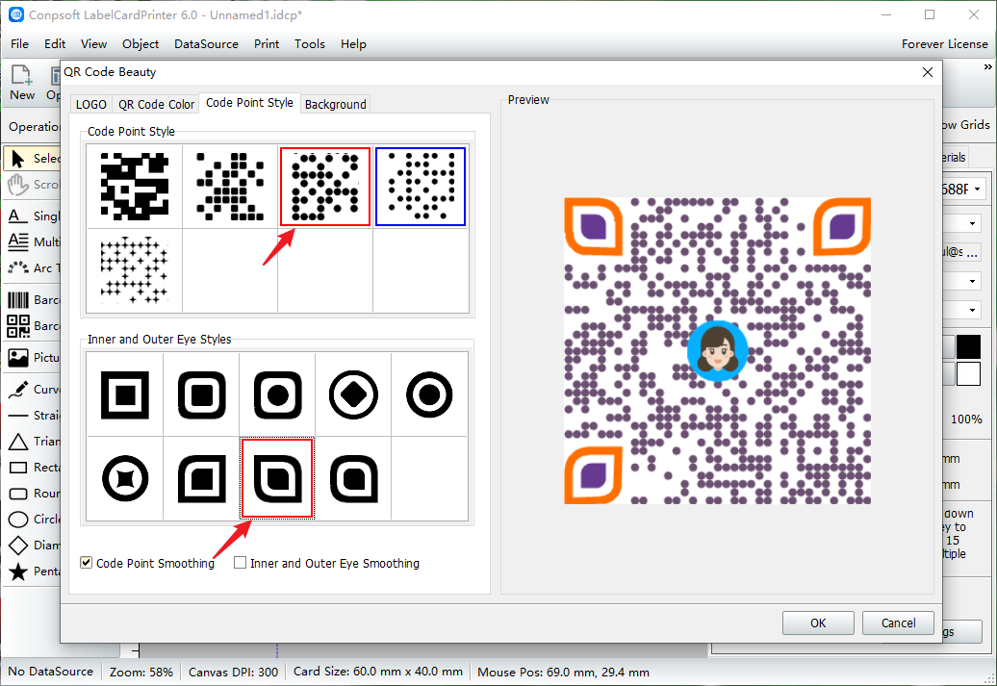Close the QR Code Beauty dialog
Image resolution: width=997 pixels, height=686 pixels.
(927, 72)
